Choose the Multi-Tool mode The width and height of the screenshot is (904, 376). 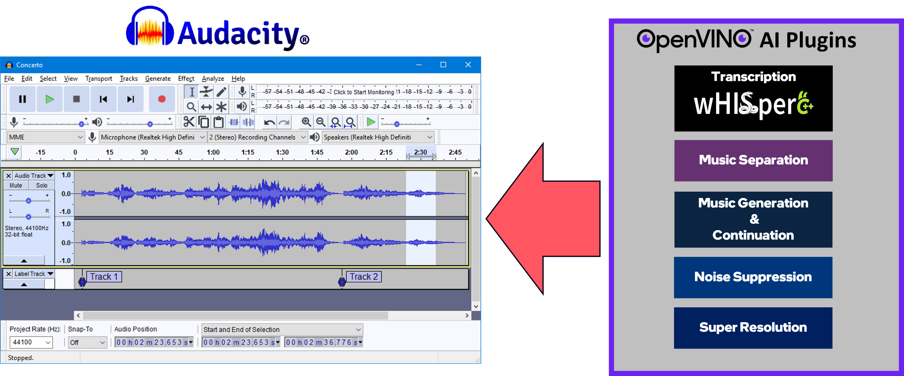[221, 107]
